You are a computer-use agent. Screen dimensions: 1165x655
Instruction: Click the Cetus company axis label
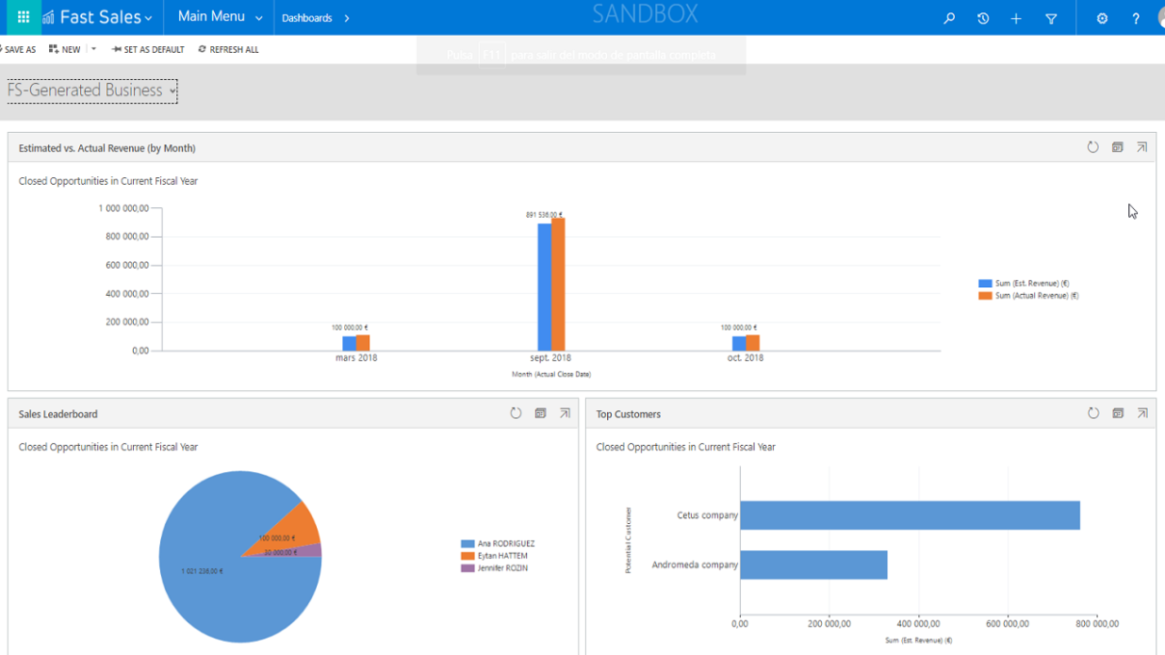[707, 515]
